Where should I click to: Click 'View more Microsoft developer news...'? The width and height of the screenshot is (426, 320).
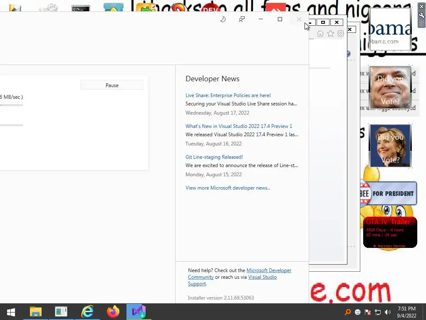[x=228, y=188]
